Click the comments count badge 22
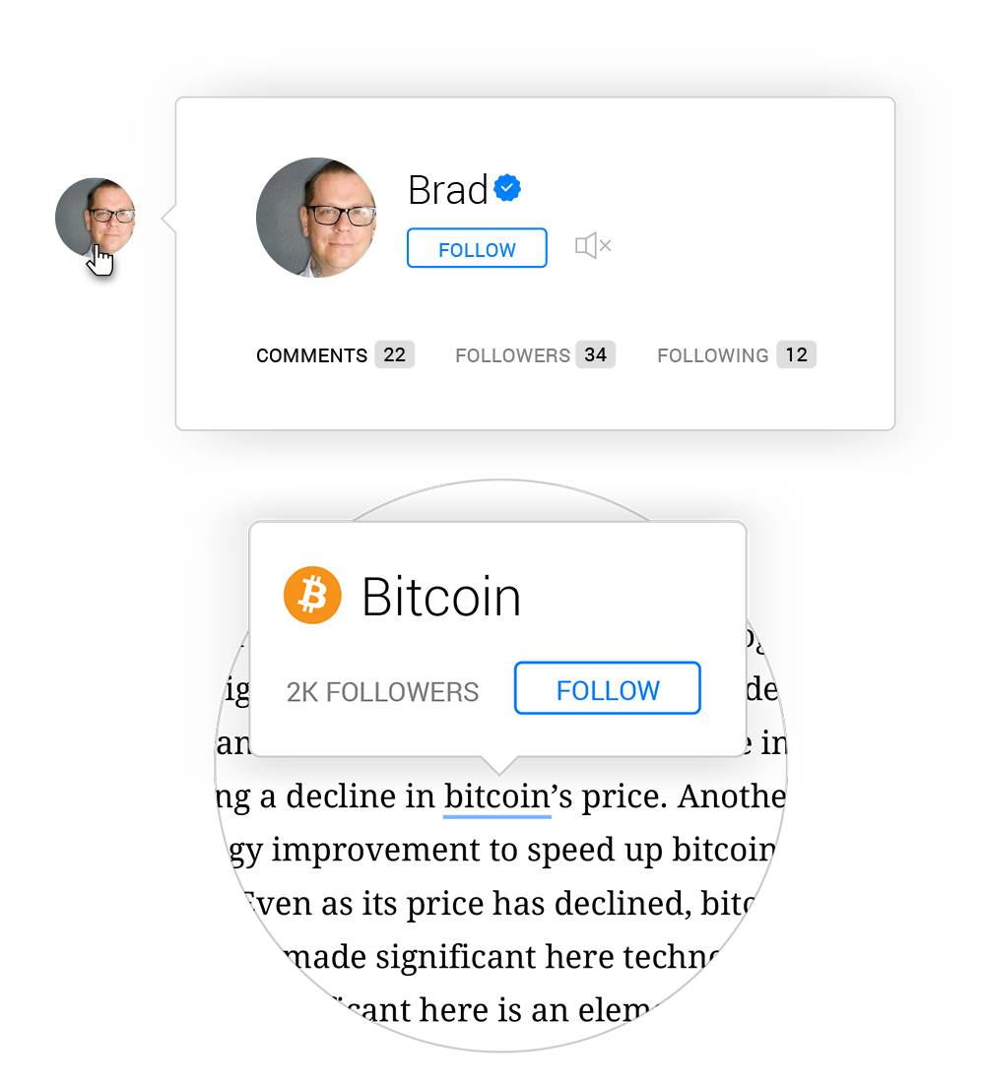Viewport: 985px width, 1083px height. pos(395,355)
